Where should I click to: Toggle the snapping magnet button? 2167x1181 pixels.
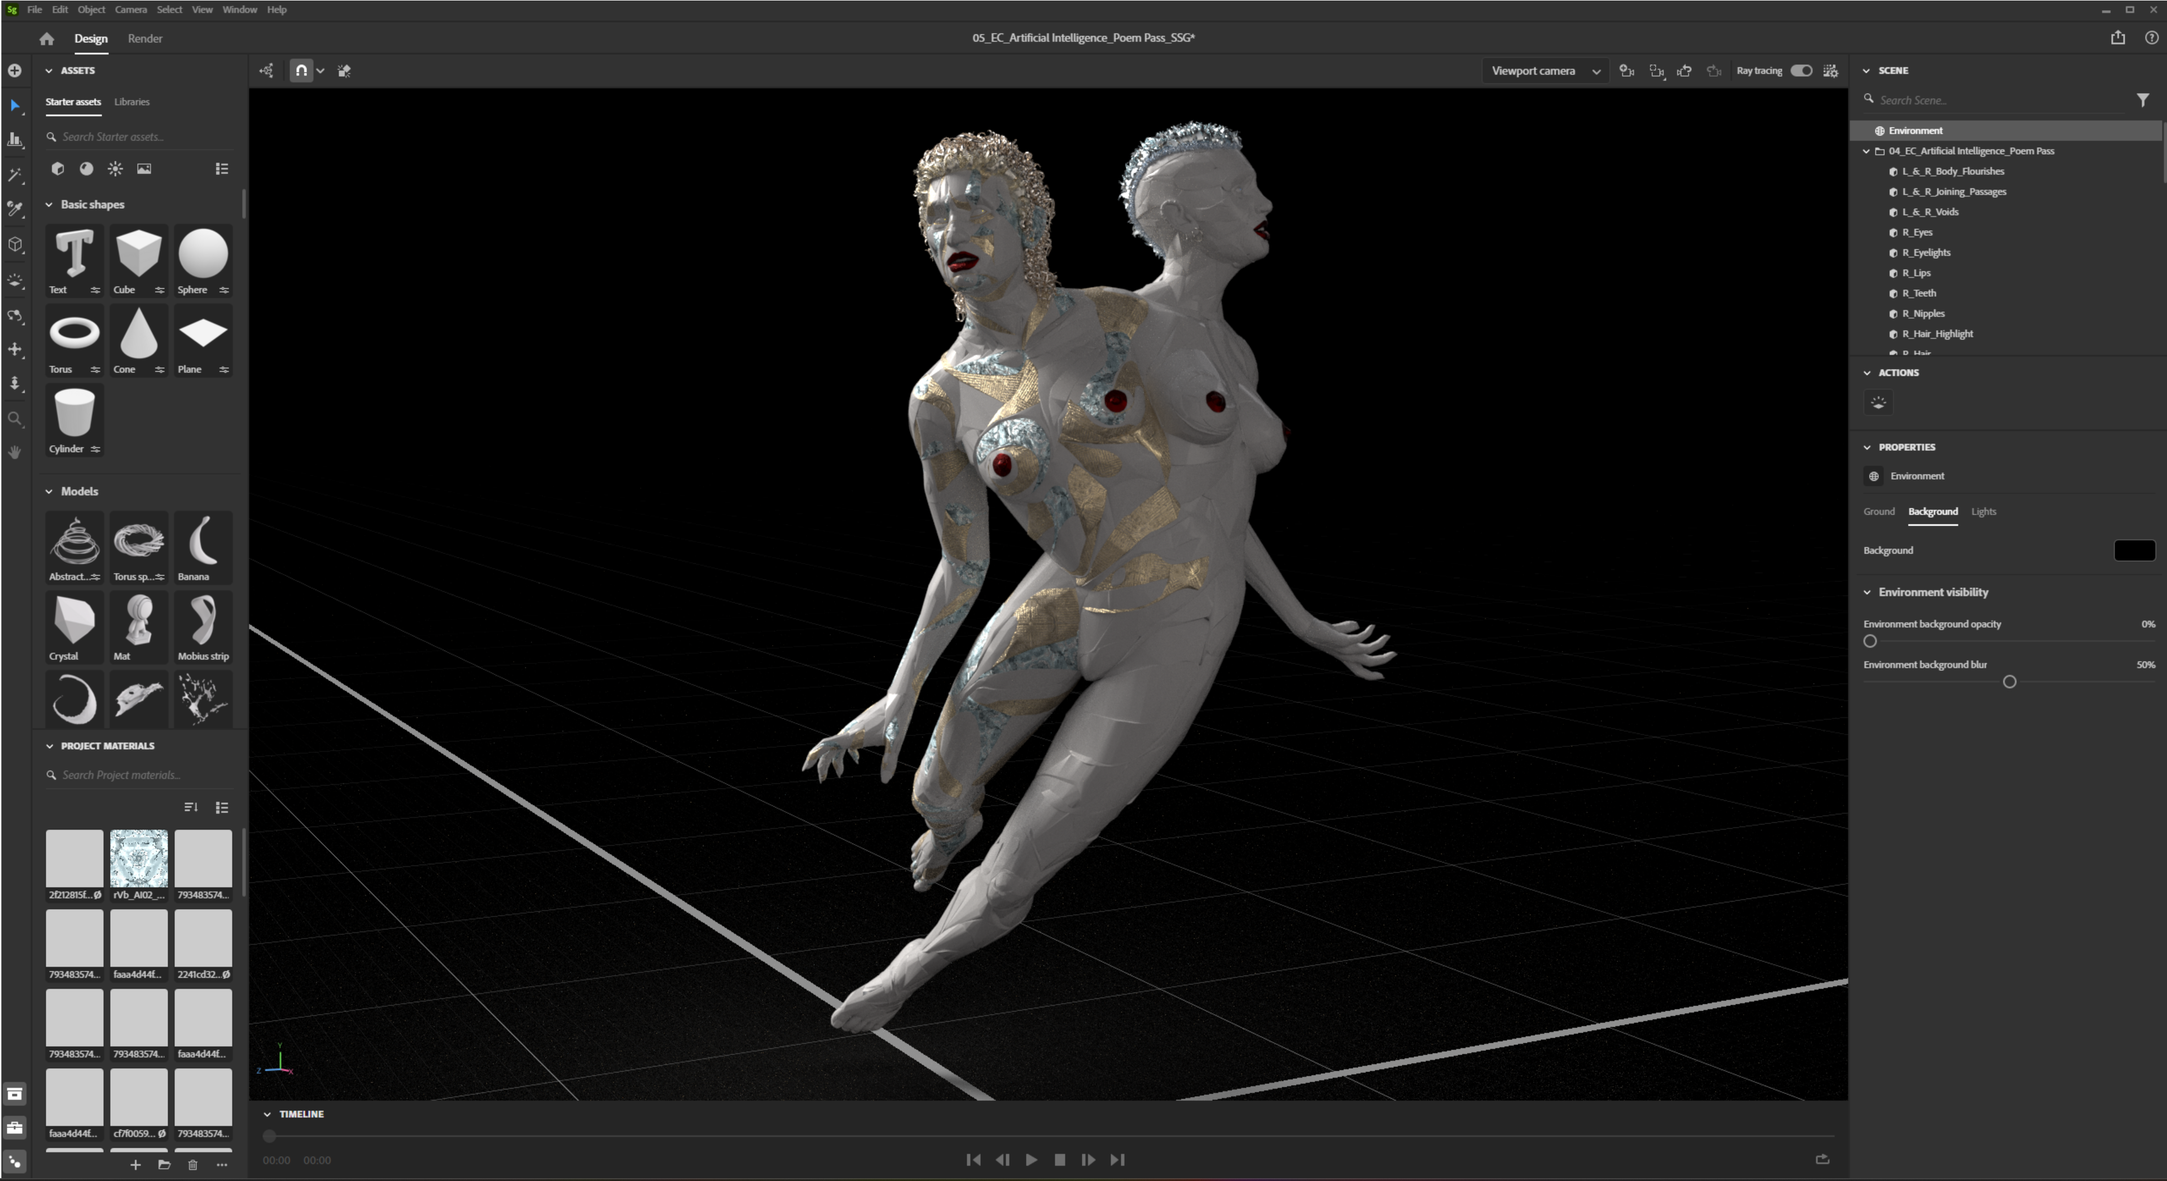coord(300,71)
